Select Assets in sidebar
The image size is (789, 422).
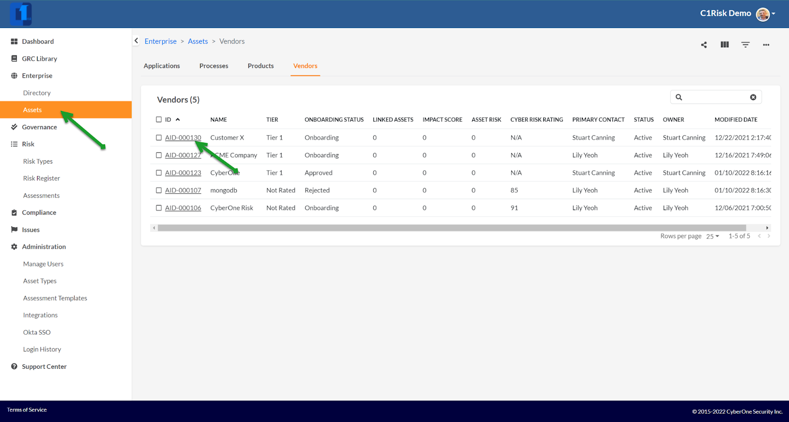point(66,110)
